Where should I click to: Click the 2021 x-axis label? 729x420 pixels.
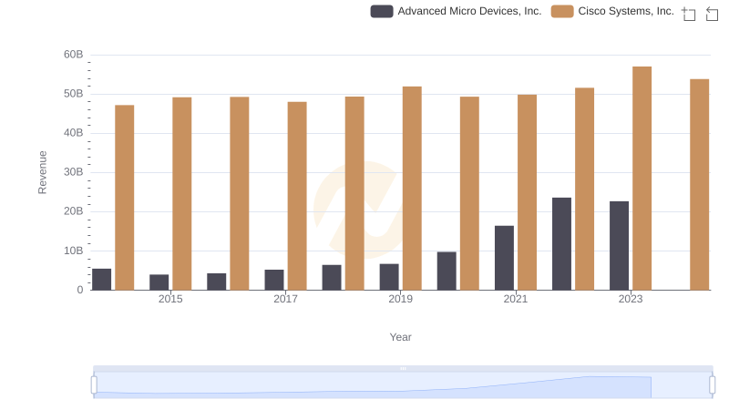point(516,299)
